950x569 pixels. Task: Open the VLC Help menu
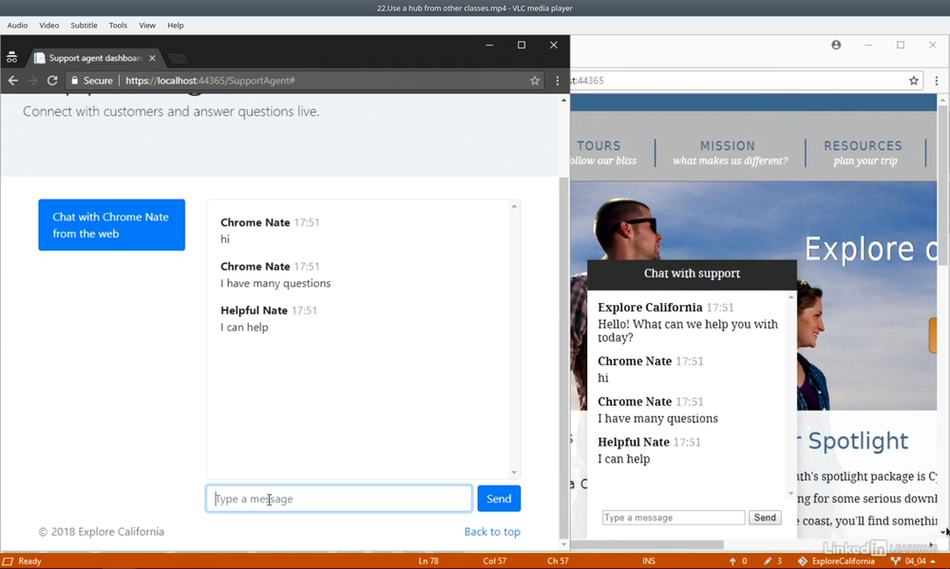pyautogui.click(x=175, y=26)
